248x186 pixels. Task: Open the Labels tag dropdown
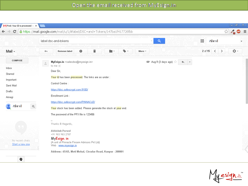click(126, 51)
